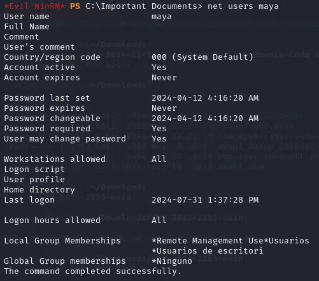Click the '000 (System Default)' value

tap(202, 57)
